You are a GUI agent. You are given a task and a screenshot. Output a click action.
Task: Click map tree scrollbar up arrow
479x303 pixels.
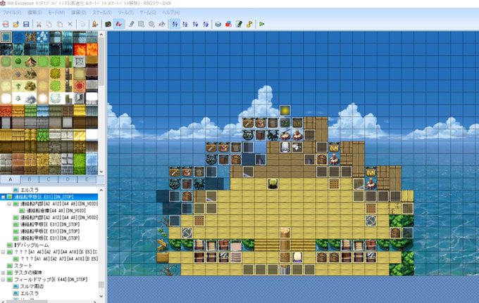click(101, 190)
